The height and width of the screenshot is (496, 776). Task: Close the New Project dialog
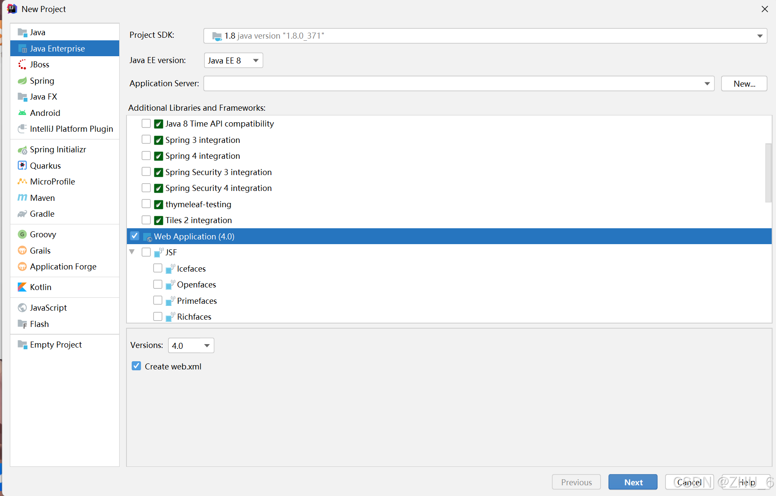click(764, 9)
